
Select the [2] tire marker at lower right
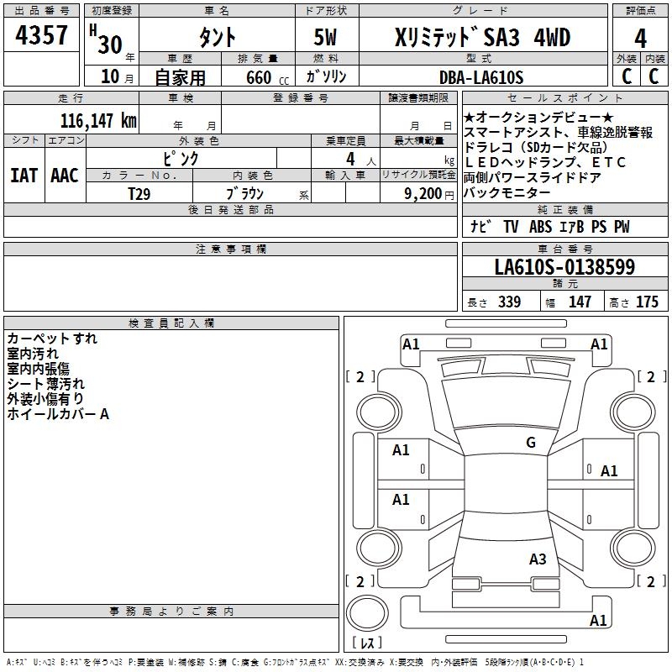tap(651, 581)
